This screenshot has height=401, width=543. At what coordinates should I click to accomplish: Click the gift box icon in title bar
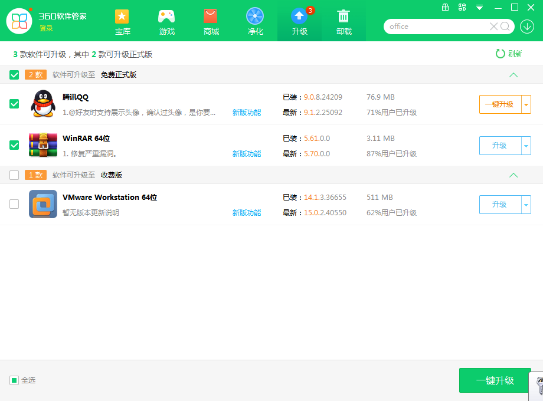coord(446,7)
